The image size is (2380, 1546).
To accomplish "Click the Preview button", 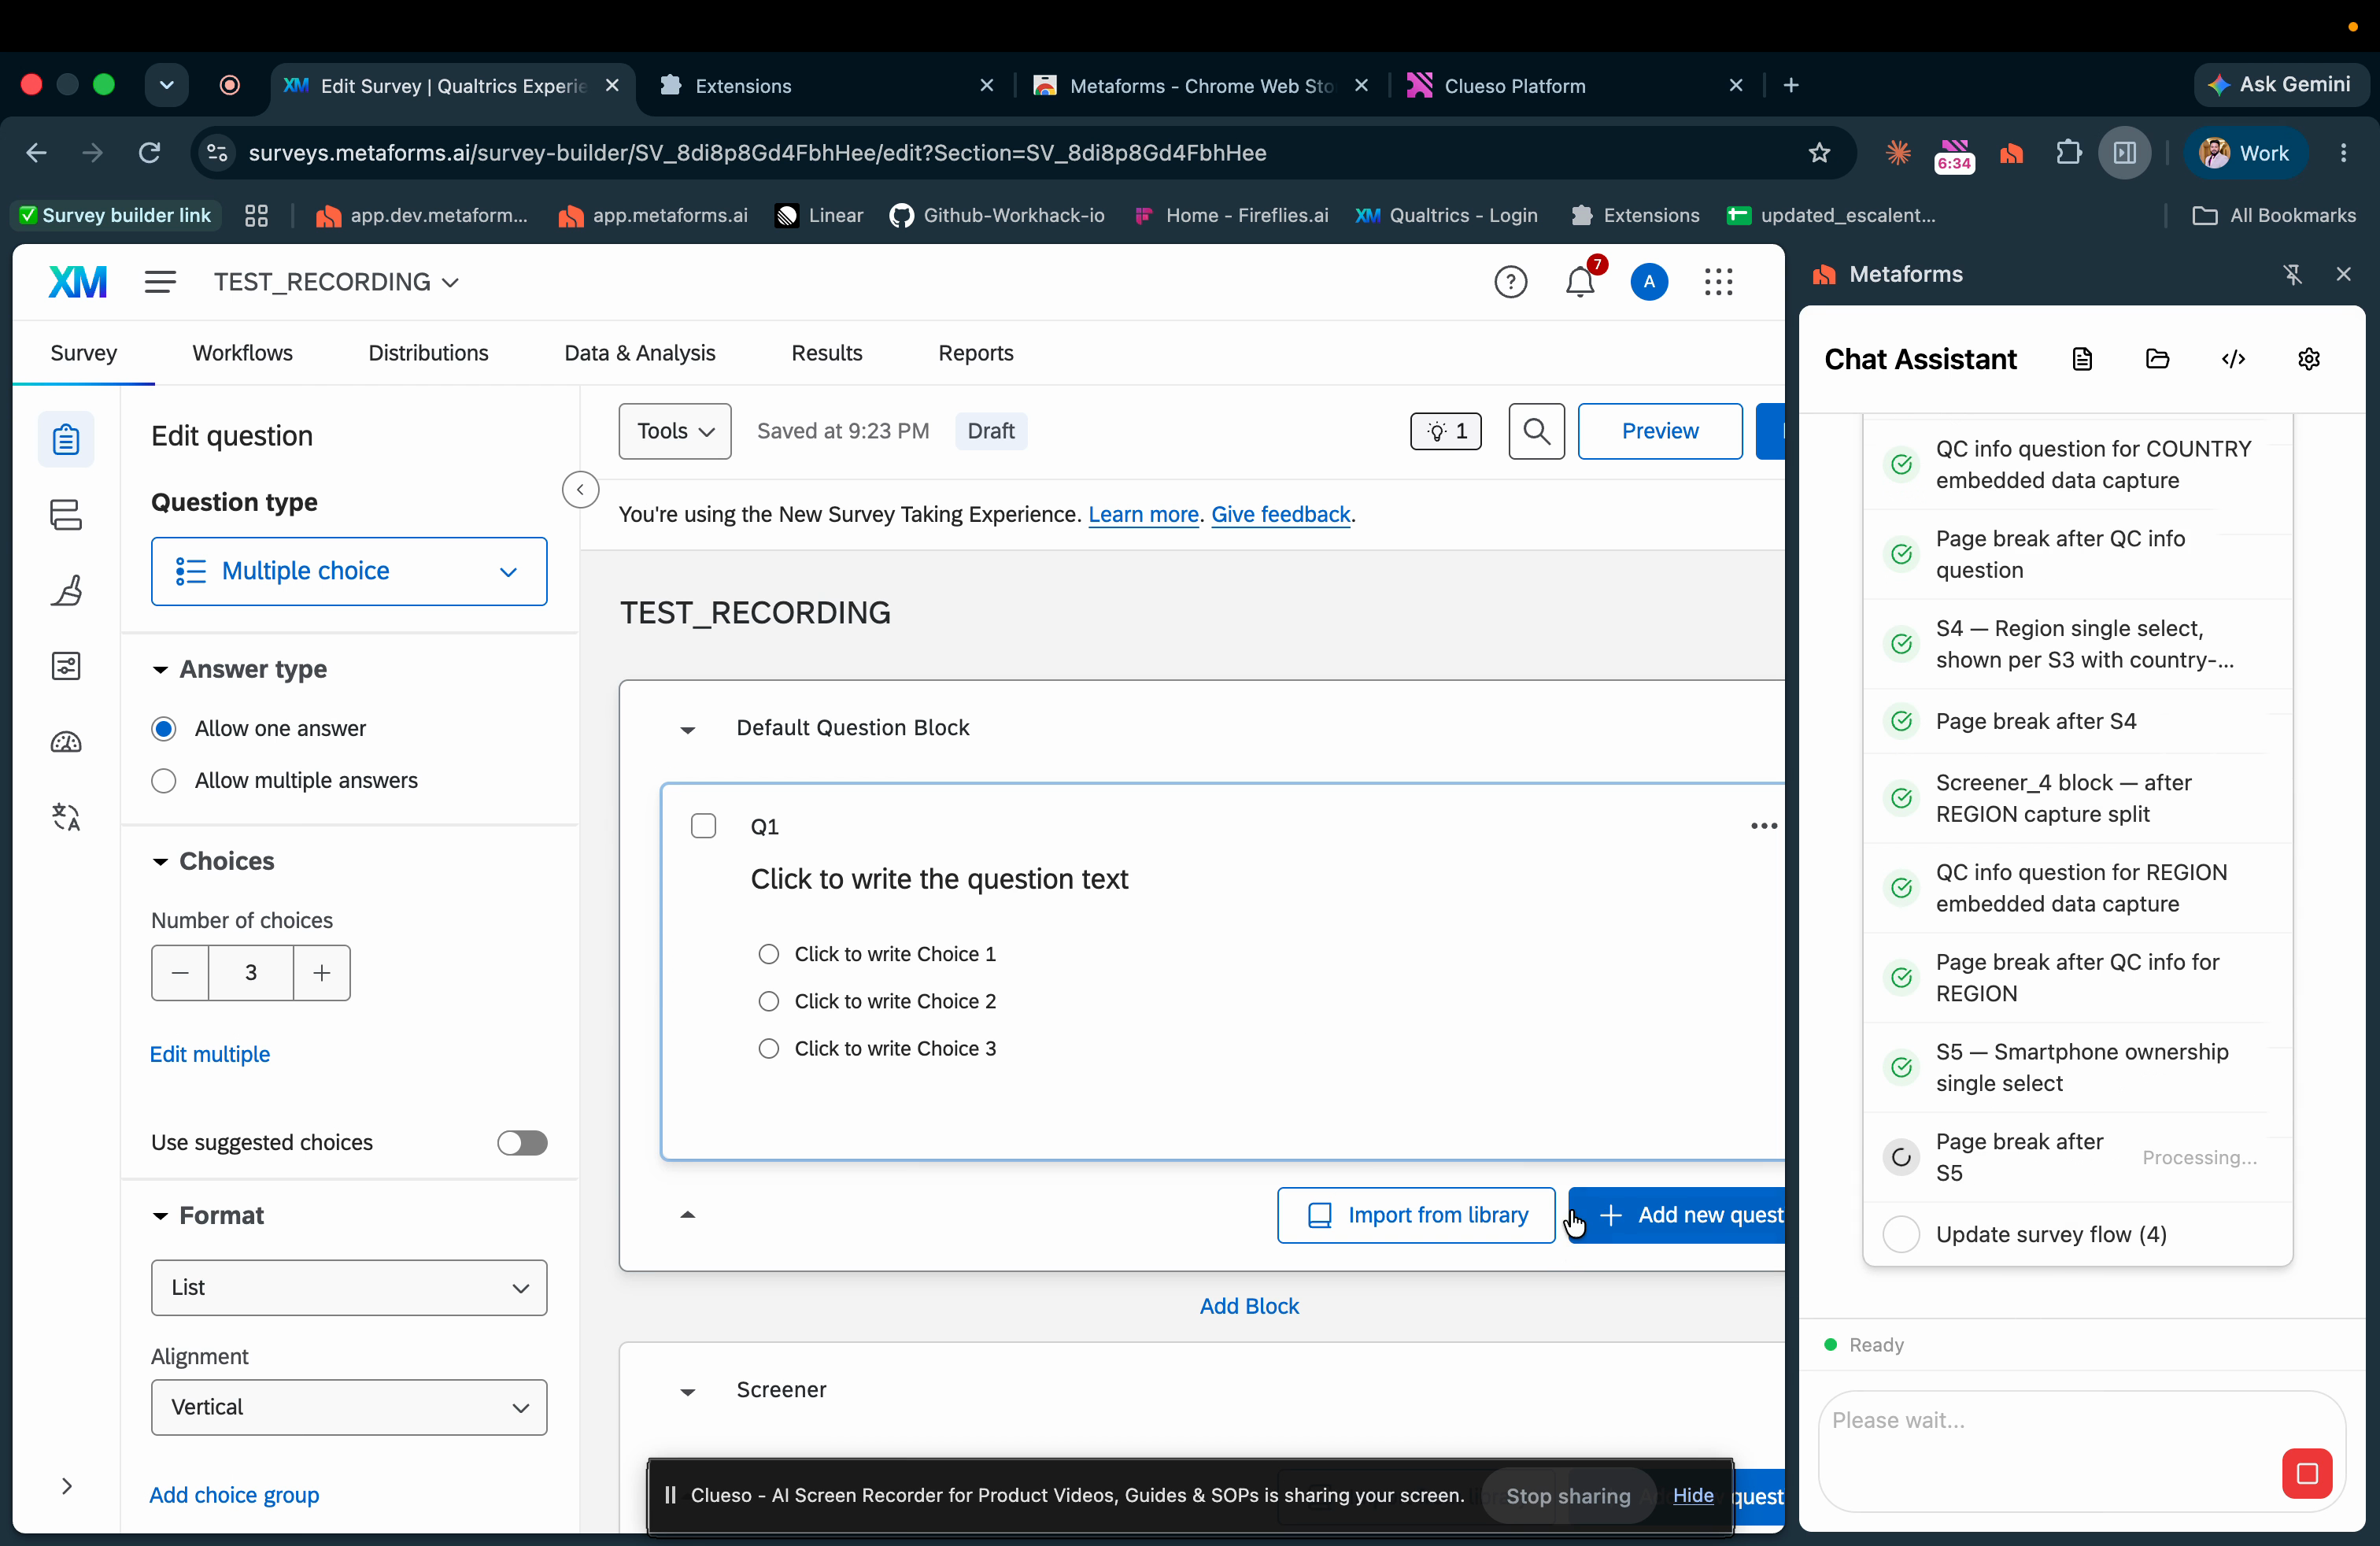I will [x=1659, y=431].
